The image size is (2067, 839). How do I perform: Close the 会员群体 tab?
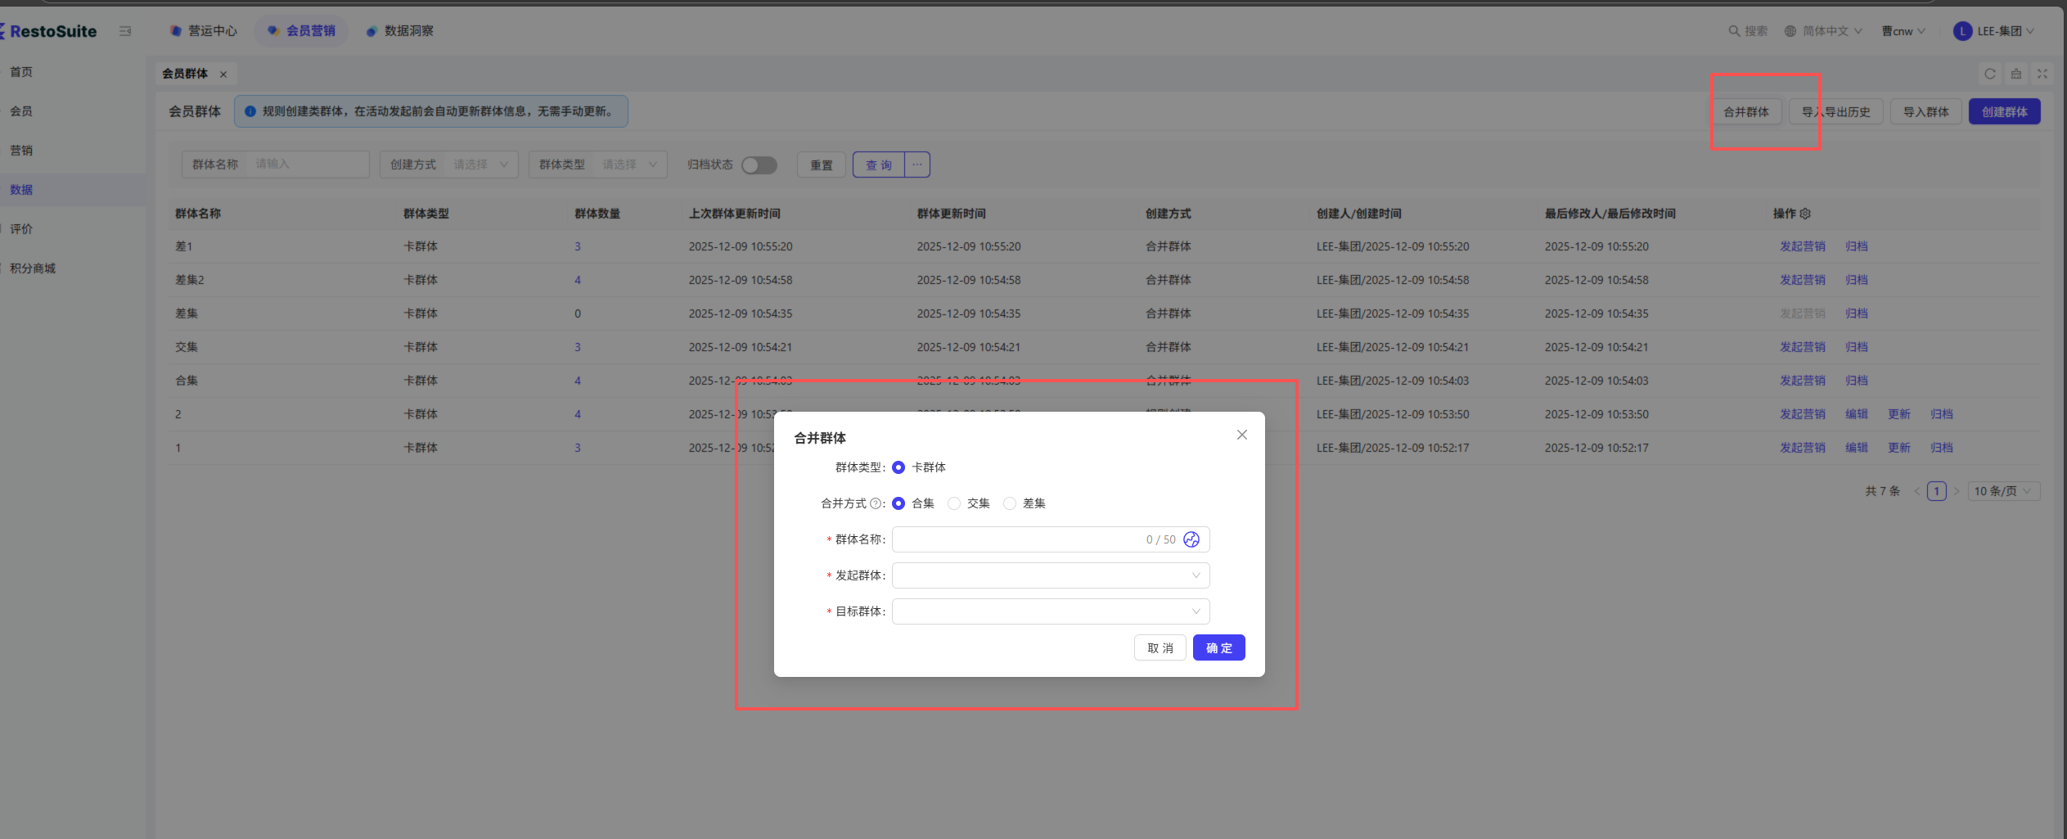[x=223, y=74]
